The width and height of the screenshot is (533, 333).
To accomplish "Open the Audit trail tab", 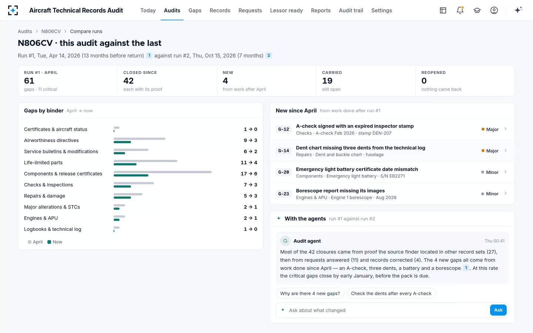I will [x=351, y=10].
